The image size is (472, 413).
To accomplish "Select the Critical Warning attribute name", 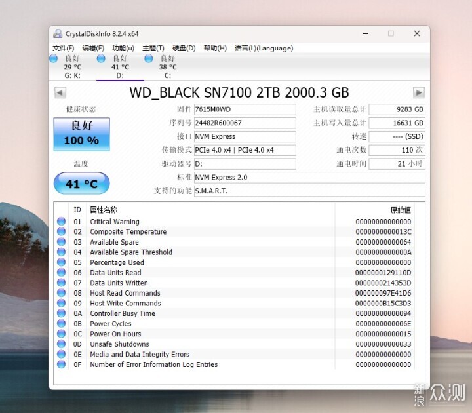I will coord(115,222).
